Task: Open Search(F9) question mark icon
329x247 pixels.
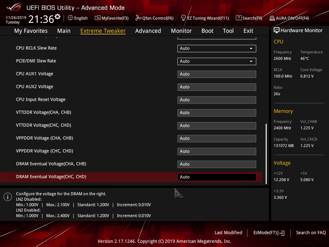Action: (239, 18)
